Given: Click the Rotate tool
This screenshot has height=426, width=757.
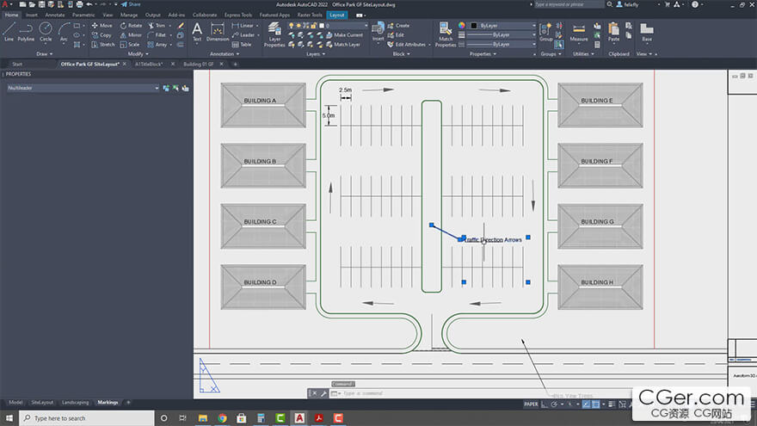Looking at the screenshot, I should 132,26.
